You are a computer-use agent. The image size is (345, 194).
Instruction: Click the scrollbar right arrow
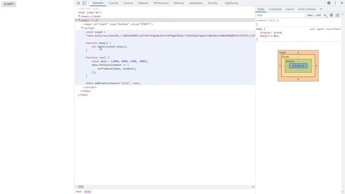253,187
